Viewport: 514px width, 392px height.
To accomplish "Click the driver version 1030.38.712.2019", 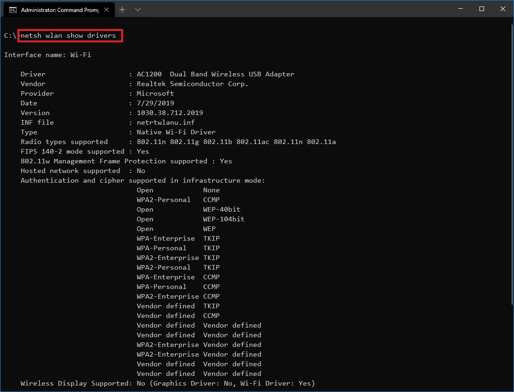I will pos(170,113).
